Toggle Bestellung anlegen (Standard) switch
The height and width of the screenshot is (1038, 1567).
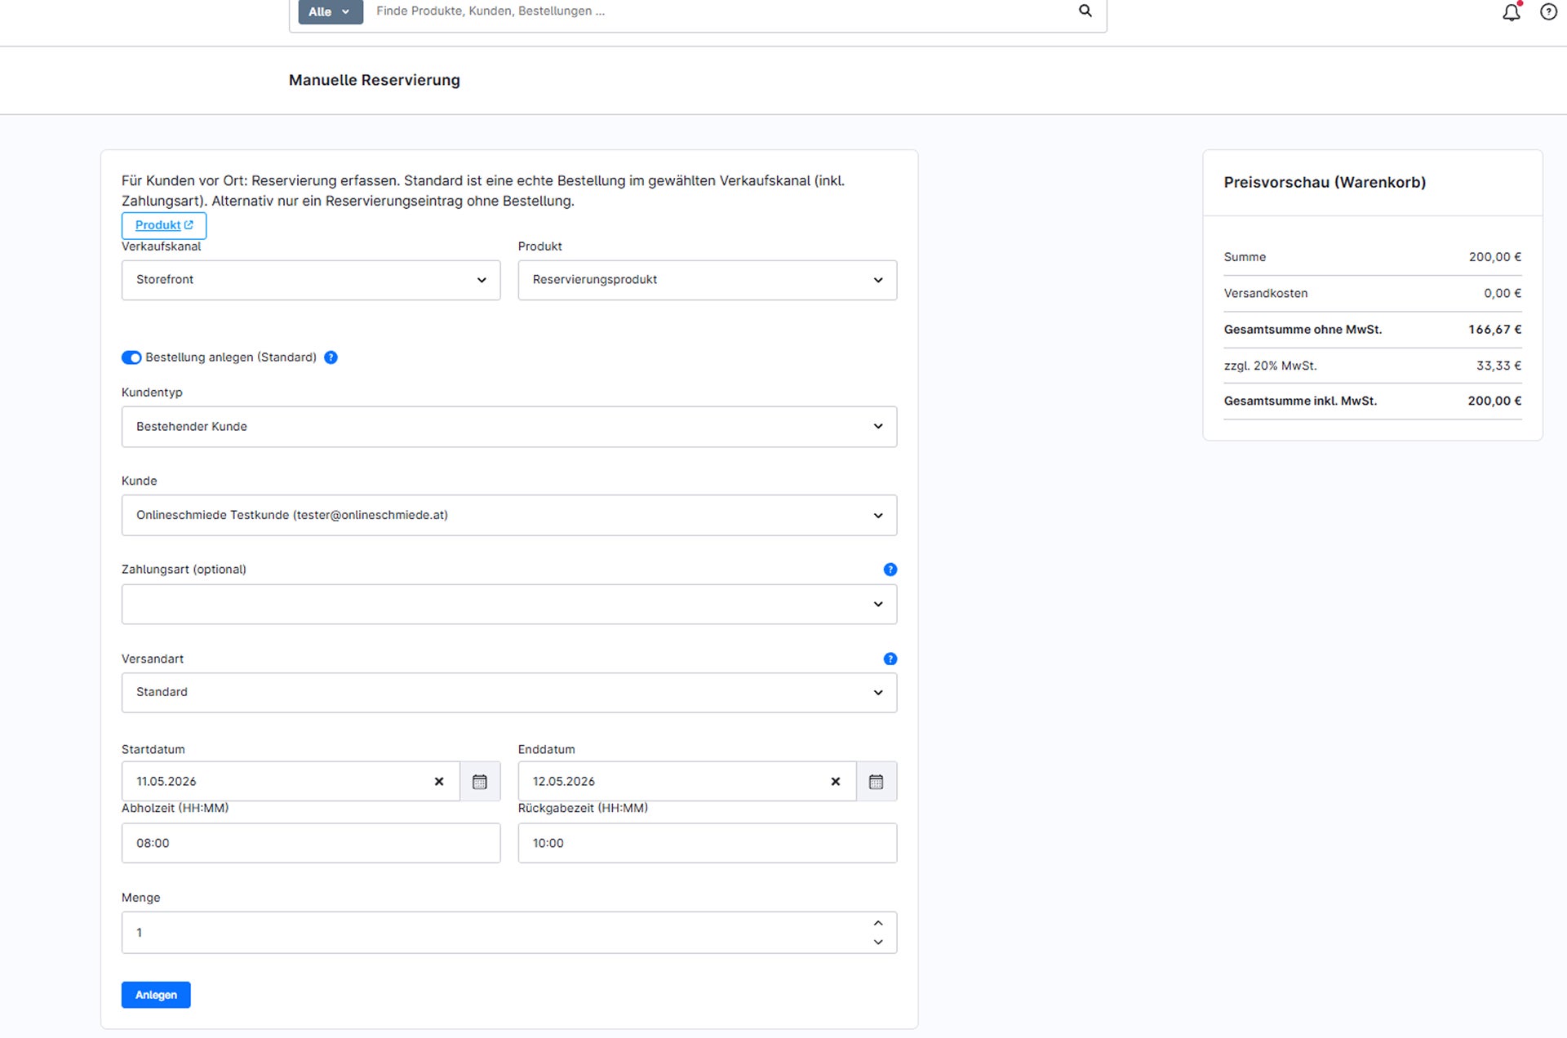tap(131, 357)
